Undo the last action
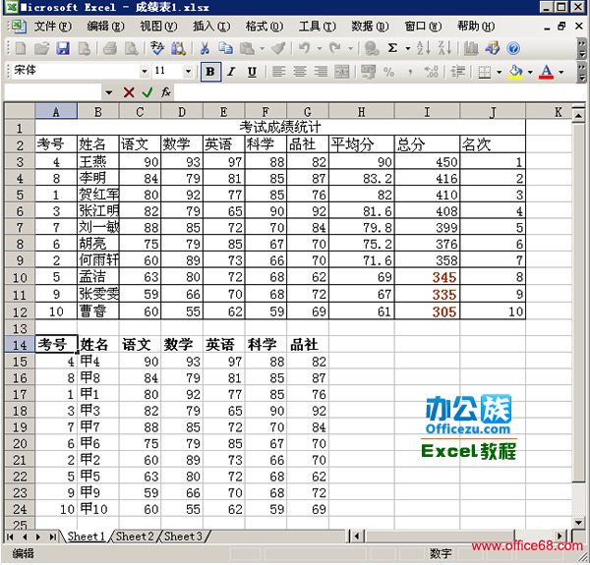The width and height of the screenshot is (590, 565). [304, 48]
